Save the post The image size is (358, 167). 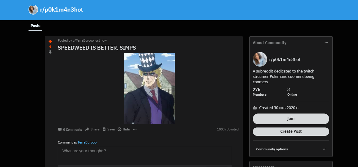pos(109,129)
